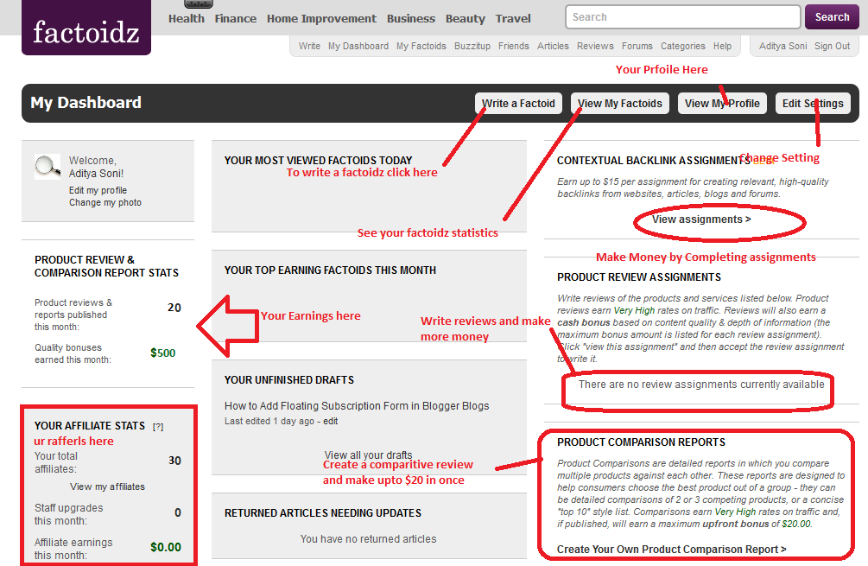Open the Health category
The width and height of the screenshot is (868, 566).
(187, 18)
